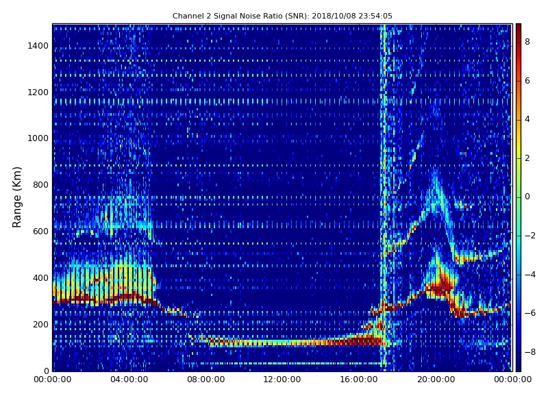The image size is (548, 411).
Task: Click the colorbar label −4
Action: tap(530, 275)
